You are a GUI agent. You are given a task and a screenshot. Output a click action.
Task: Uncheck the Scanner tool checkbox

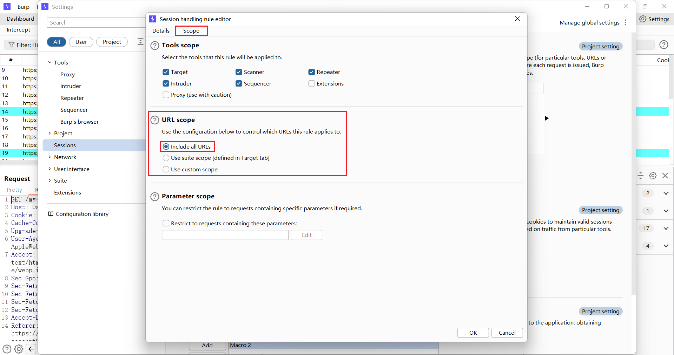239,72
